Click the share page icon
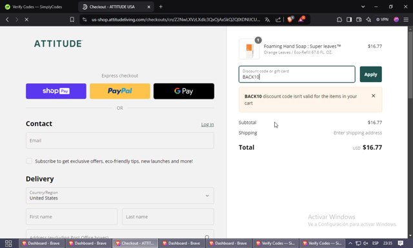Screen dimensions: 413x248 (x=278, y=19)
